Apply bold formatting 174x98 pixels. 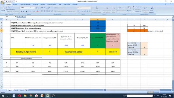21,11
